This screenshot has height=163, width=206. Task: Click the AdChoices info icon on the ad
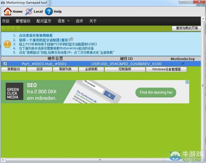click(x=187, y=82)
